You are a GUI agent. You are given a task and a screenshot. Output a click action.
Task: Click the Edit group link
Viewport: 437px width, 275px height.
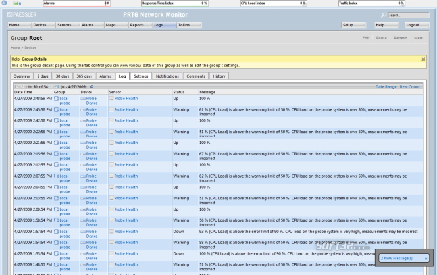pyautogui.click(x=366, y=38)
